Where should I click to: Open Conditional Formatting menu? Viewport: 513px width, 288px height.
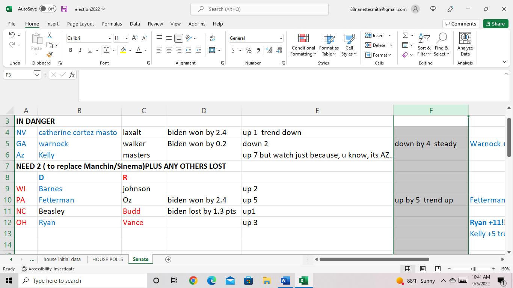pos(303,45)
